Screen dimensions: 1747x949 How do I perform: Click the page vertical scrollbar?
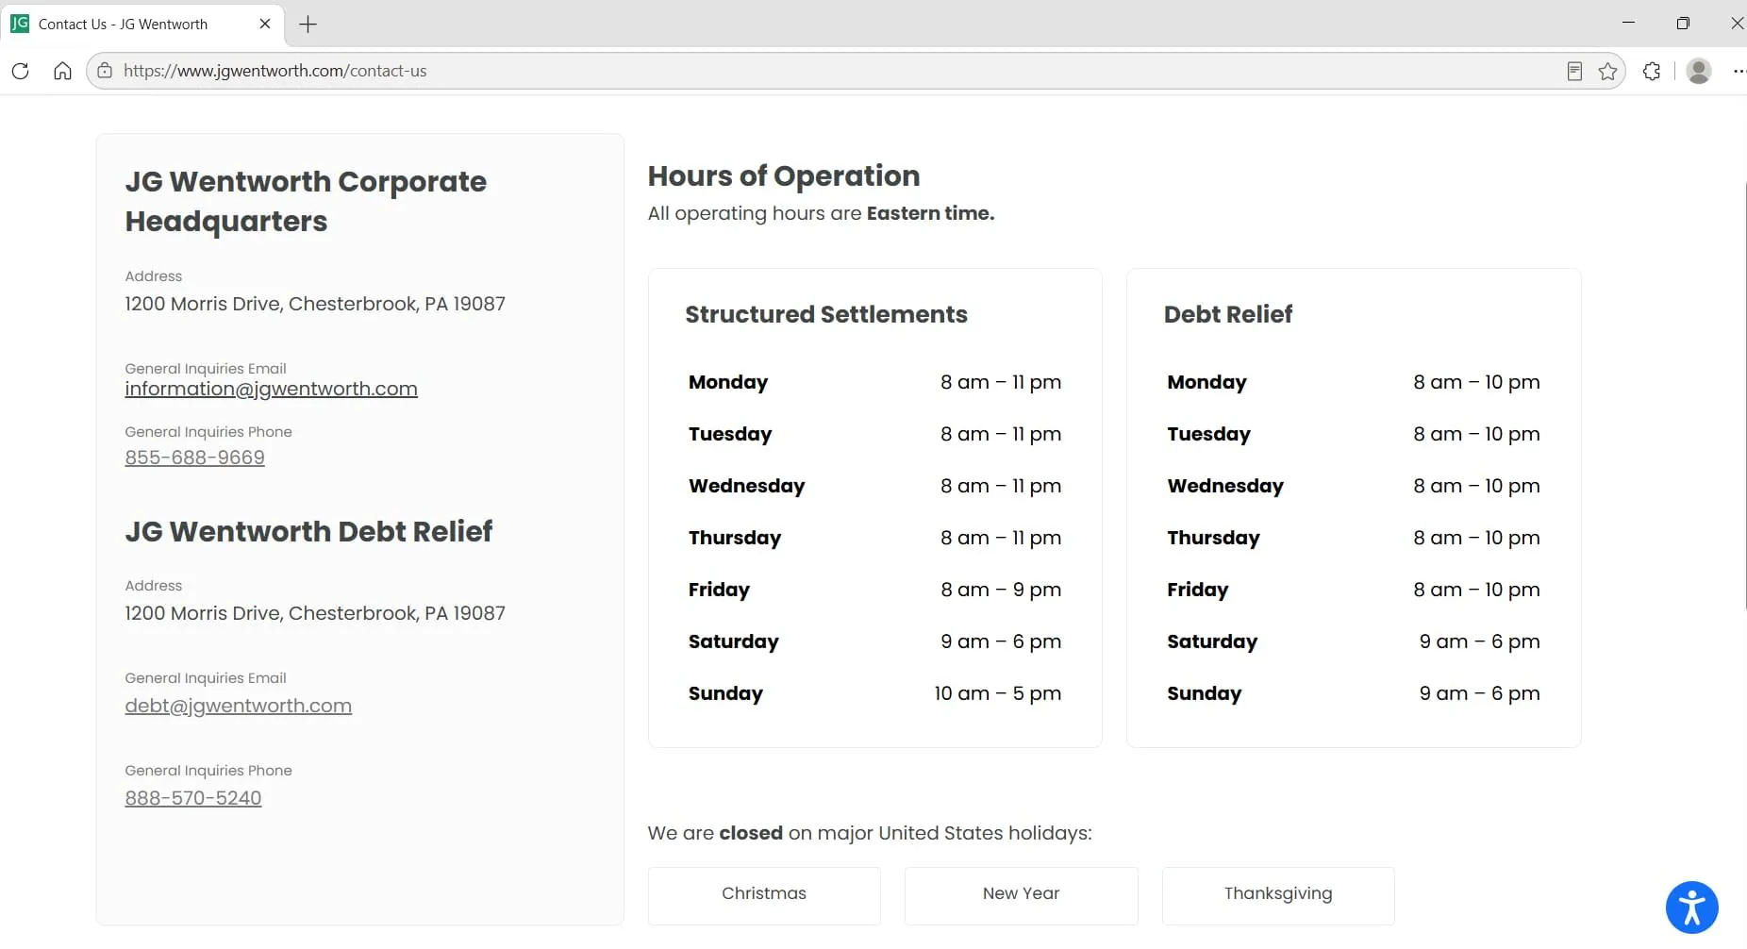(1743, 396)
